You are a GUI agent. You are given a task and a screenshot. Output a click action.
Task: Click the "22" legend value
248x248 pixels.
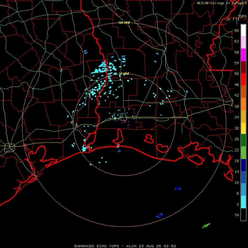tap(237, 150)
